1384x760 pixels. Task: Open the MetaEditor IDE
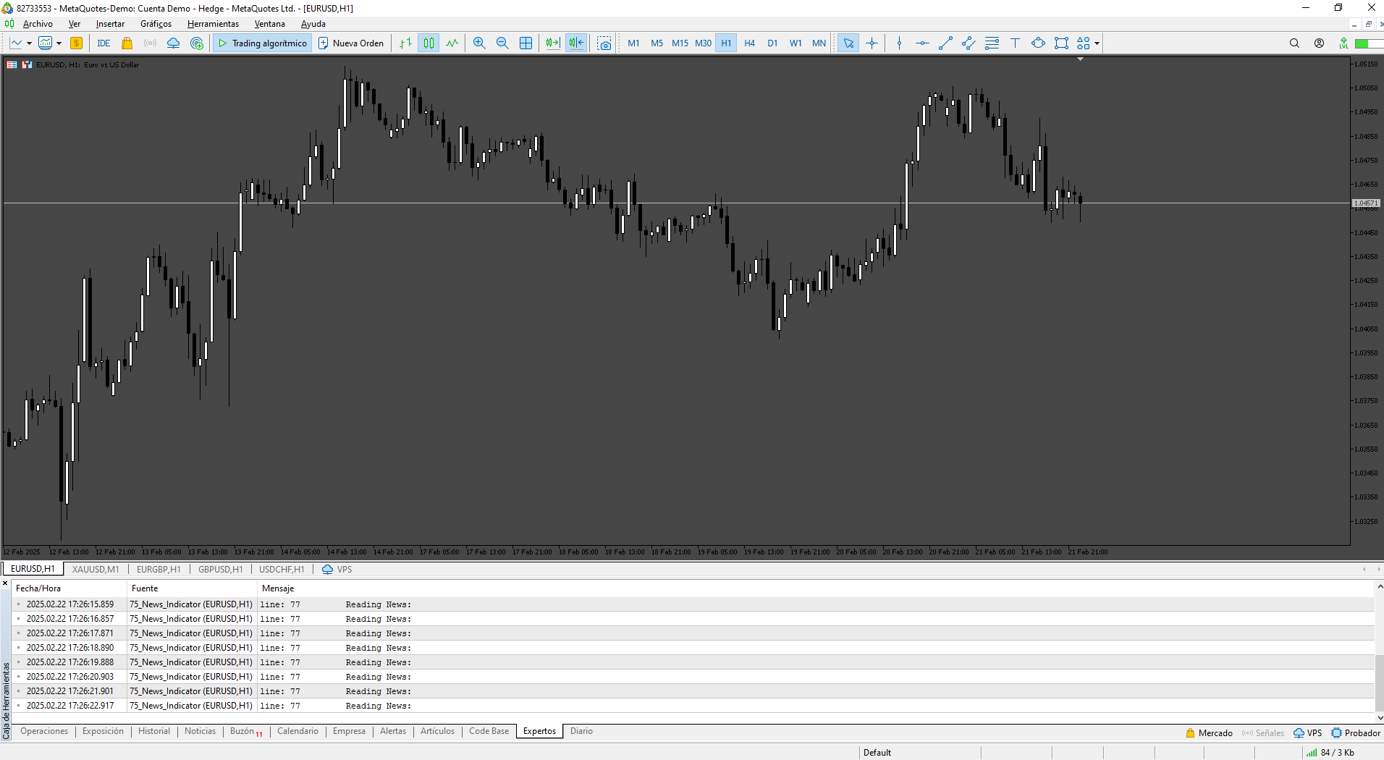[104, 43]
